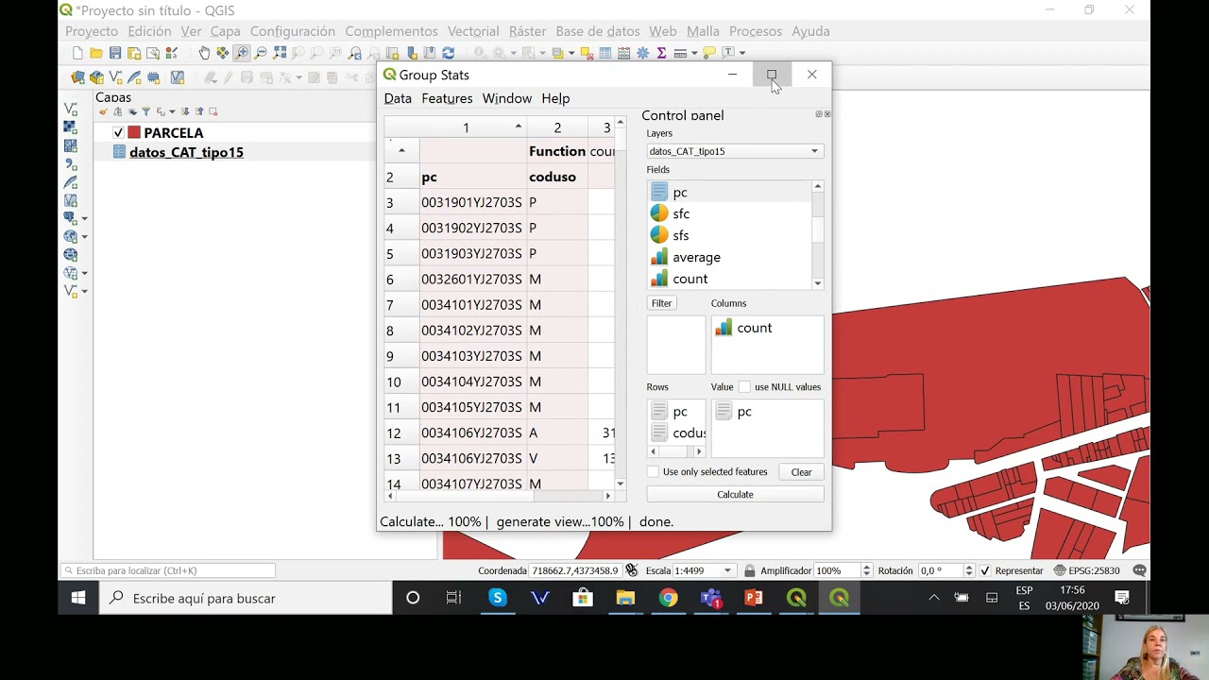Open the Window menu in Group Stats

click(507, 98)
